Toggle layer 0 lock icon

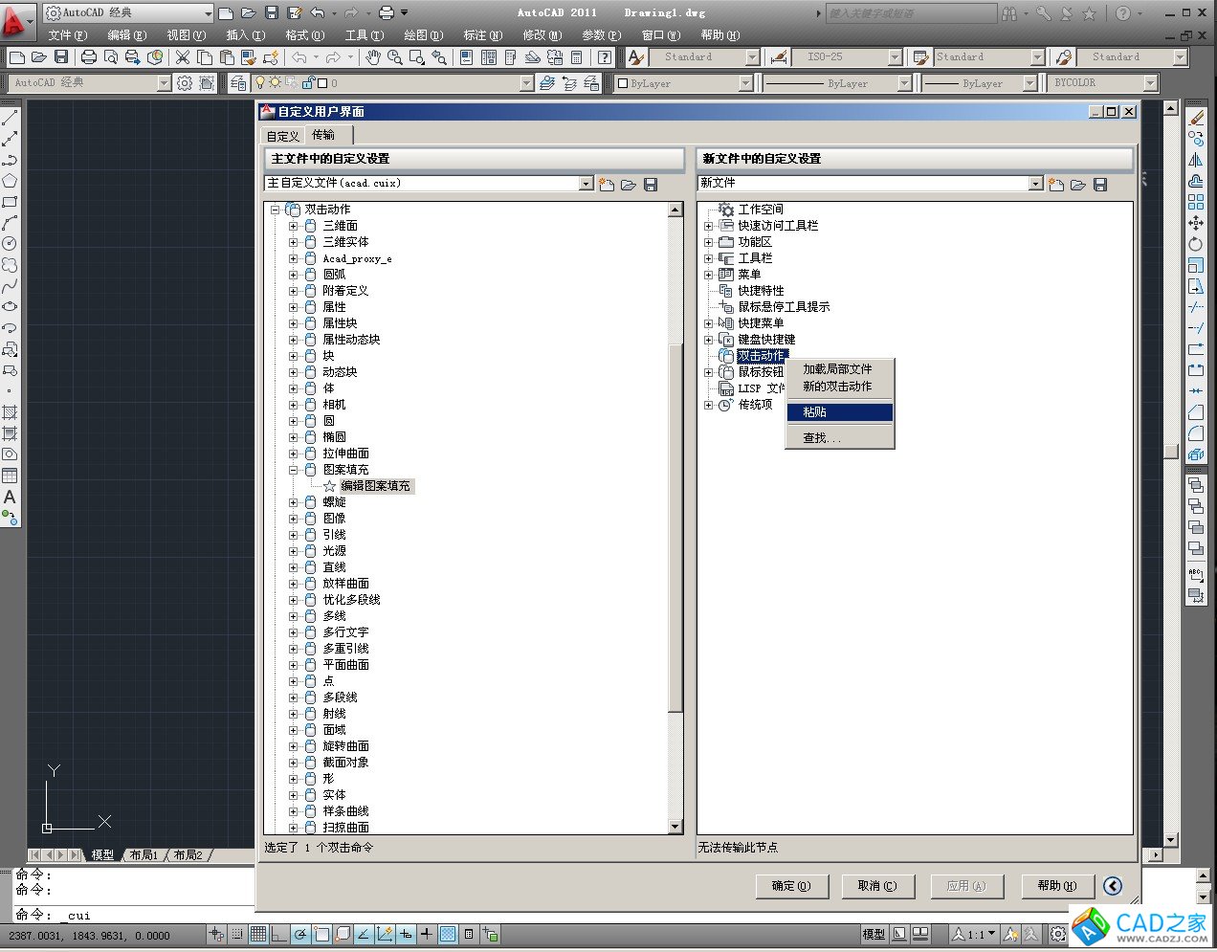(x=308, y=83)
